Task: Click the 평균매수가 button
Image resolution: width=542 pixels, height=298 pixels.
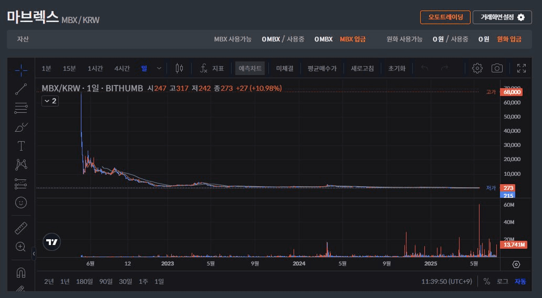Action: tap(322, 68)
